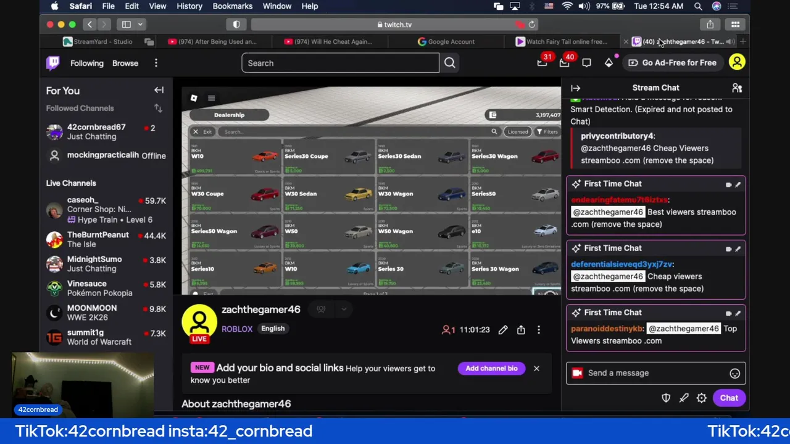790x444 pixels.
Task: Focus the Send a message field
Action: (x=655, y=373)
